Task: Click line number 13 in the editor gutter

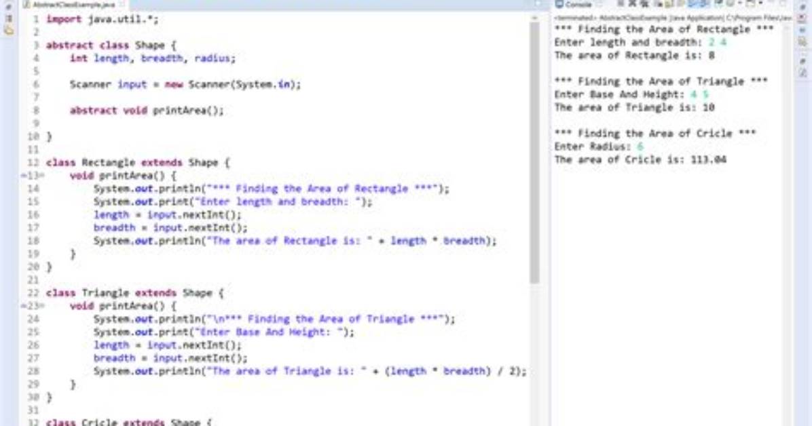Action: click(x=33, y=176)
